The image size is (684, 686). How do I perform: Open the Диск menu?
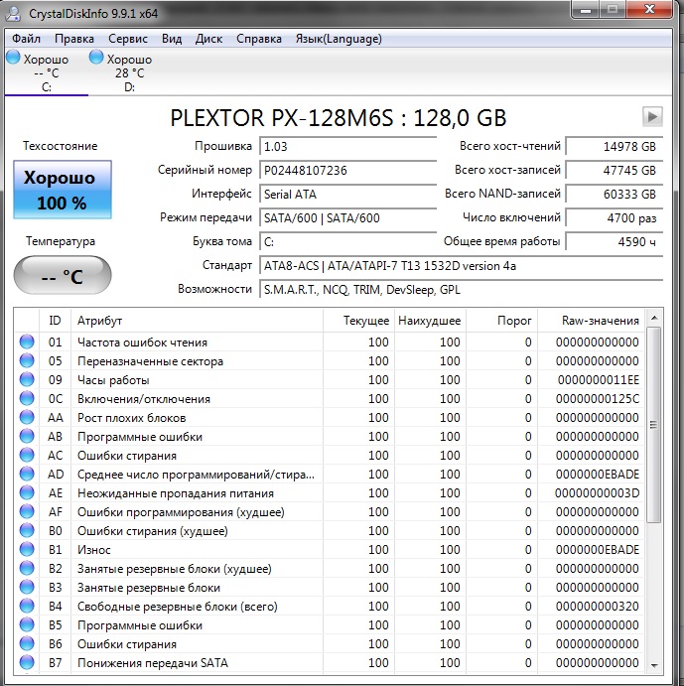tap(208, 39)
